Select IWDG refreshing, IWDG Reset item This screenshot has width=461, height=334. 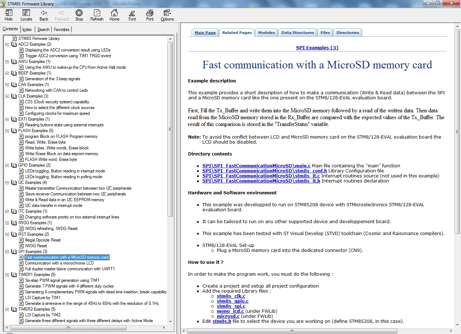point(51,229)
